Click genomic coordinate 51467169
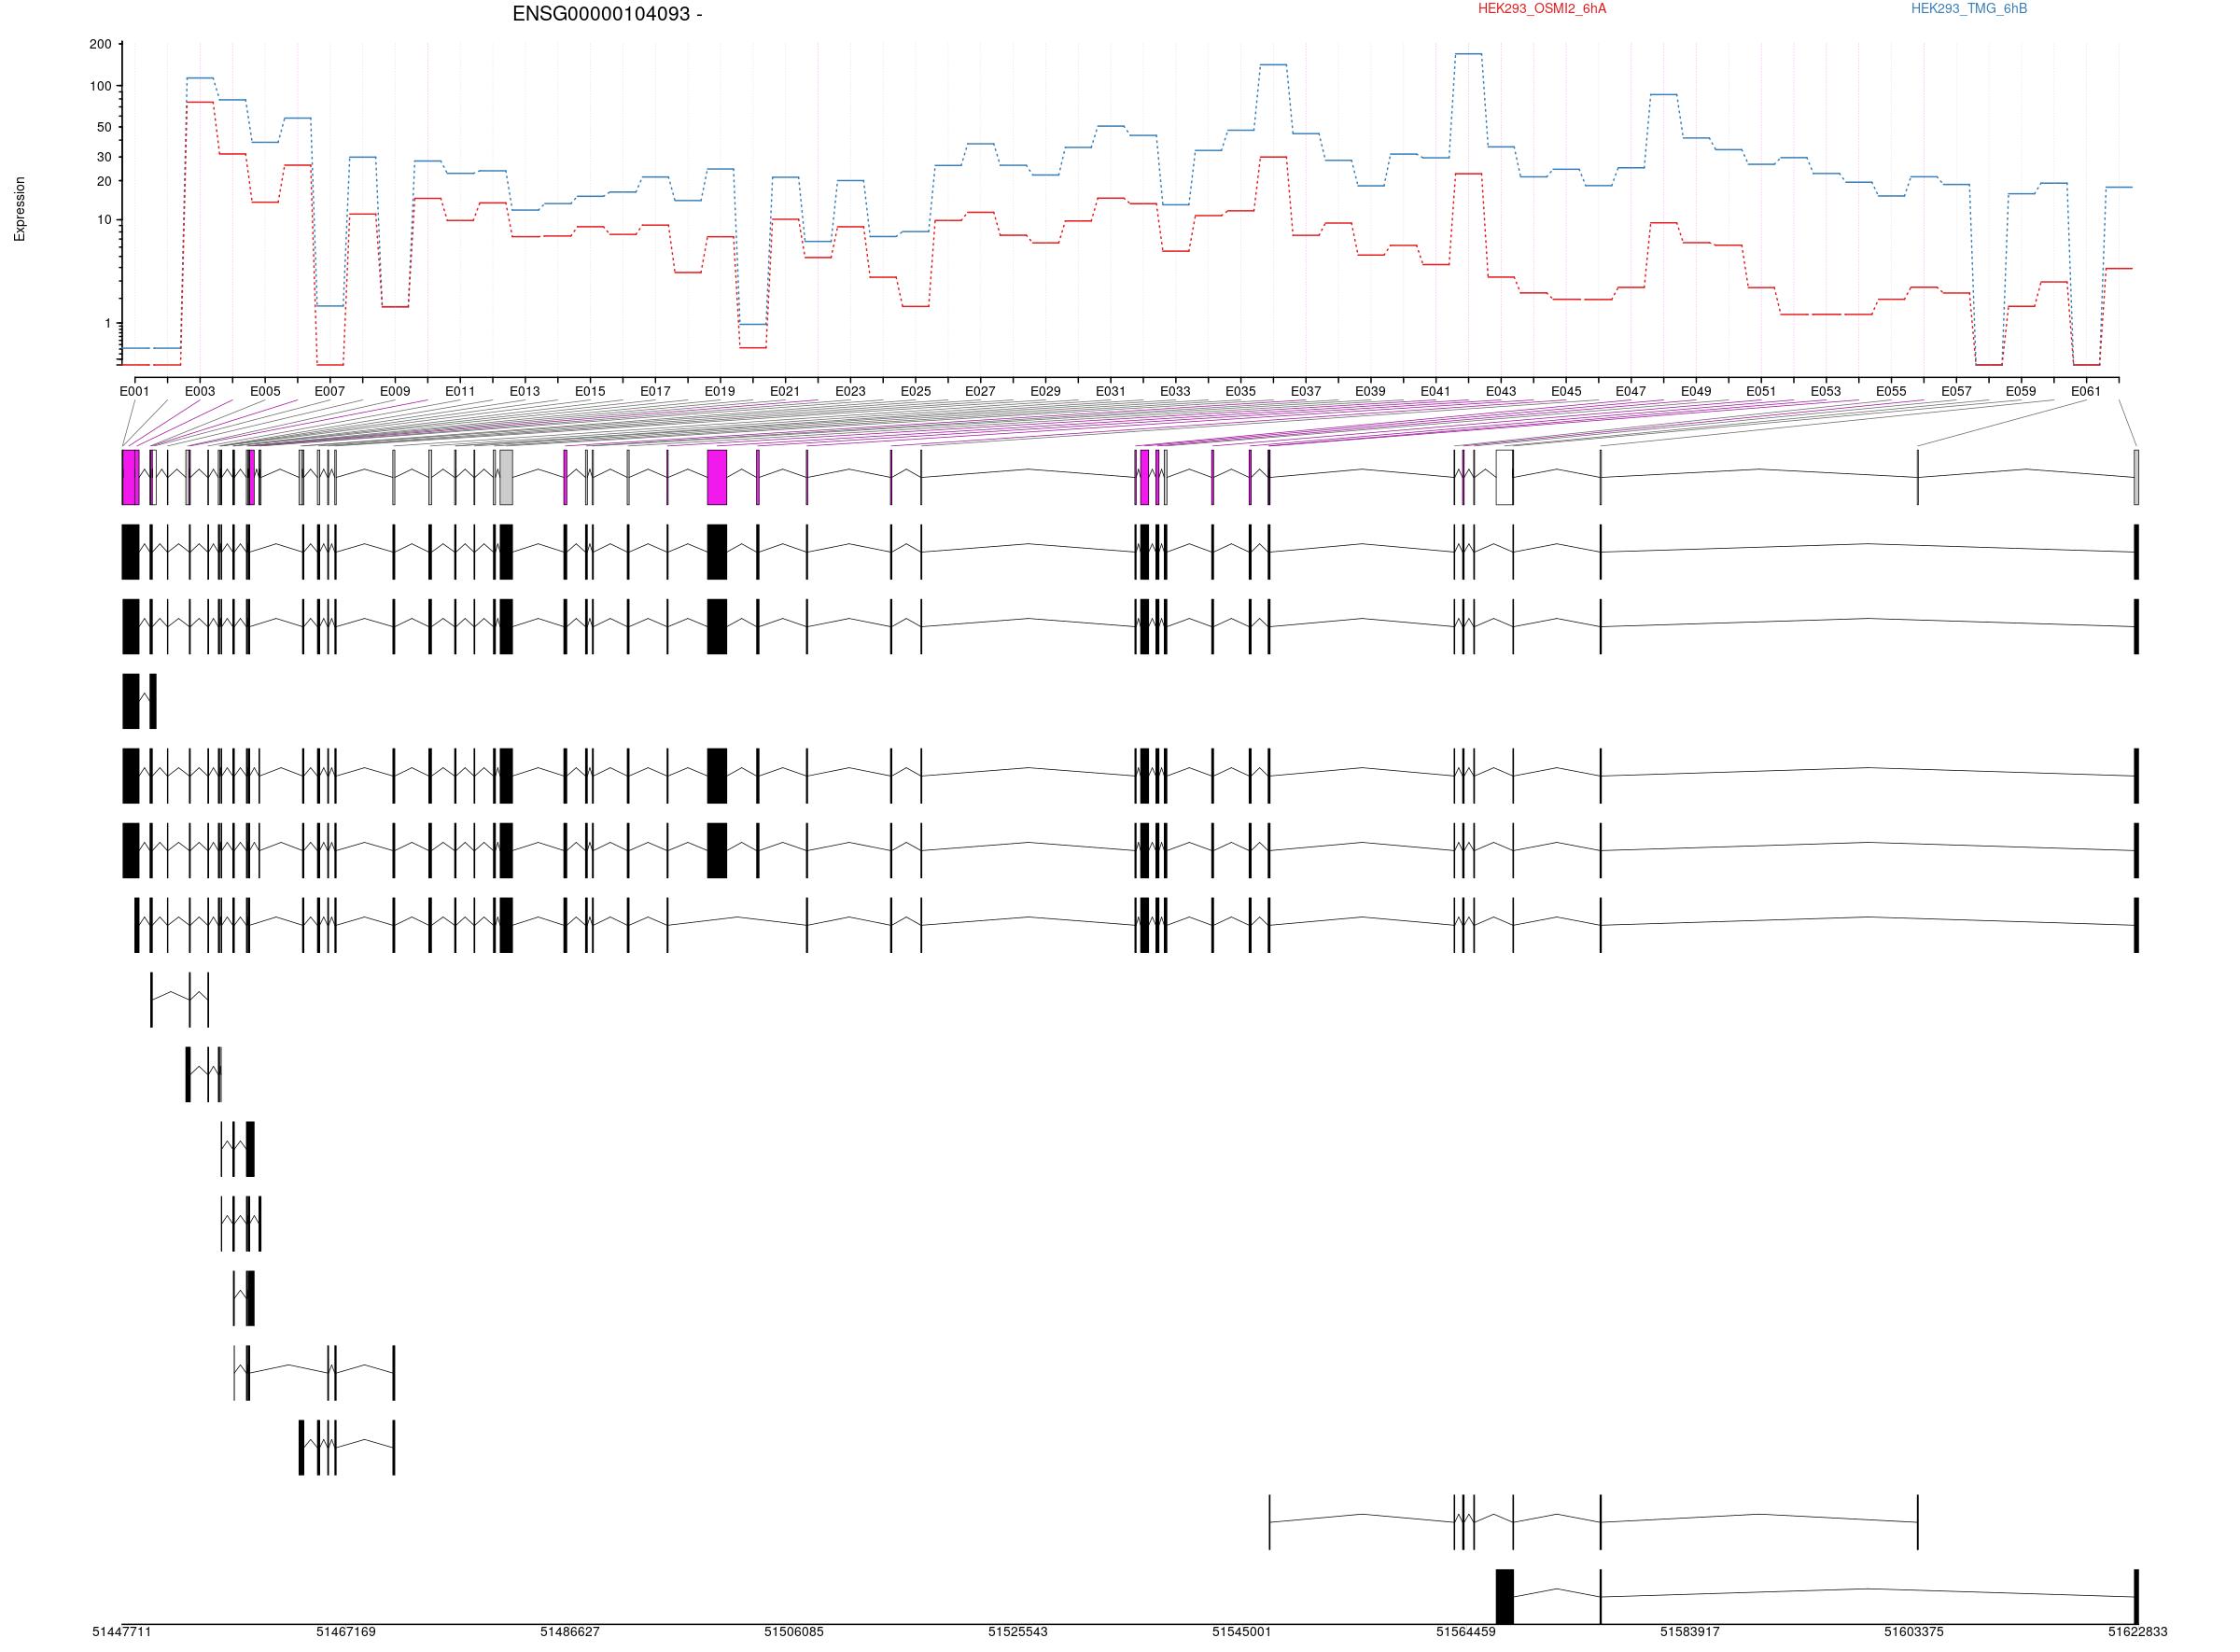2240x1652 pixels. (346, 1632)
